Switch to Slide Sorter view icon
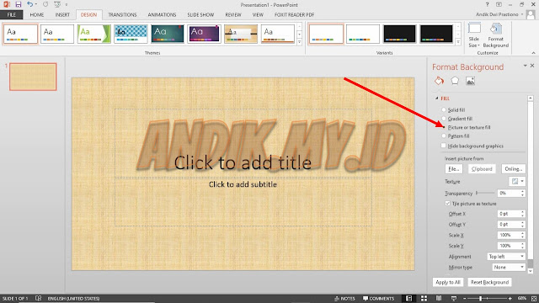539x303 pixels. (x=424, y=298)
